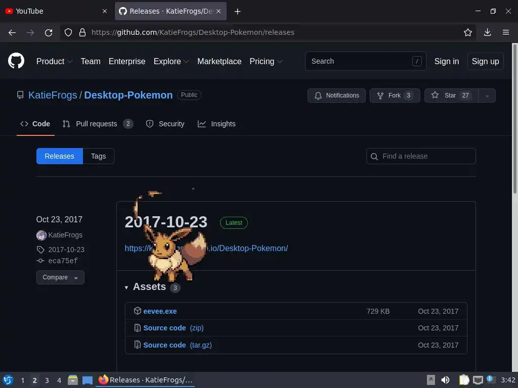Click the volume speaker tray icon
Screen dimensions: 518x388
[x=445, y=380]
